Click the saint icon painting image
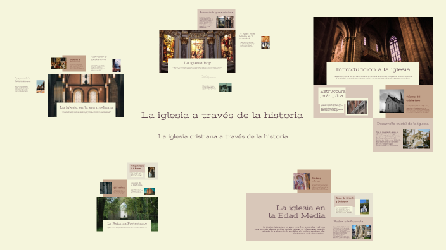 (x=302, y=181)
